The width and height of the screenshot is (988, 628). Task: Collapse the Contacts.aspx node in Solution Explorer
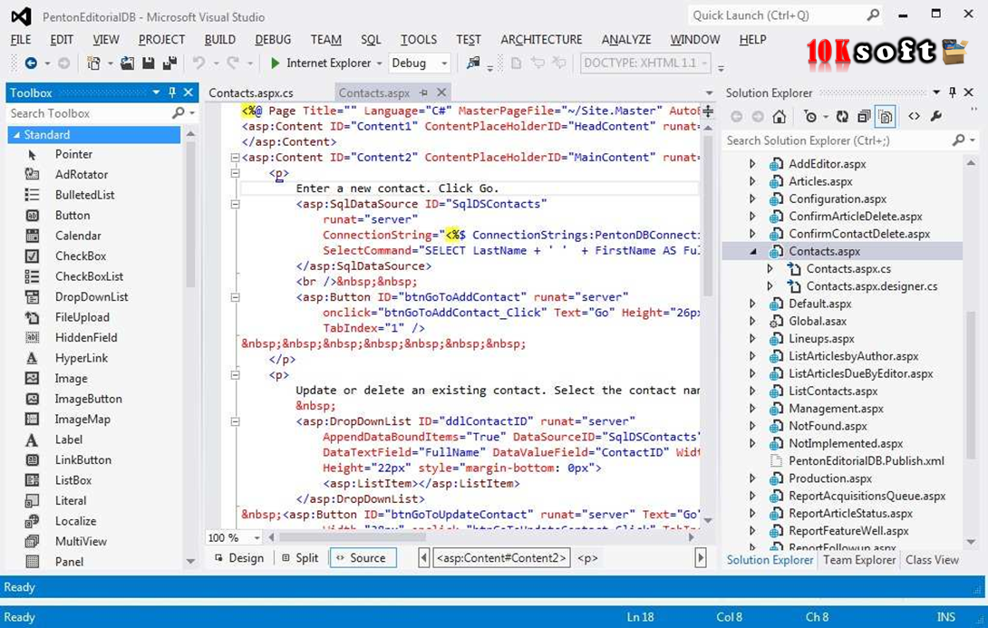click(753, 251)
